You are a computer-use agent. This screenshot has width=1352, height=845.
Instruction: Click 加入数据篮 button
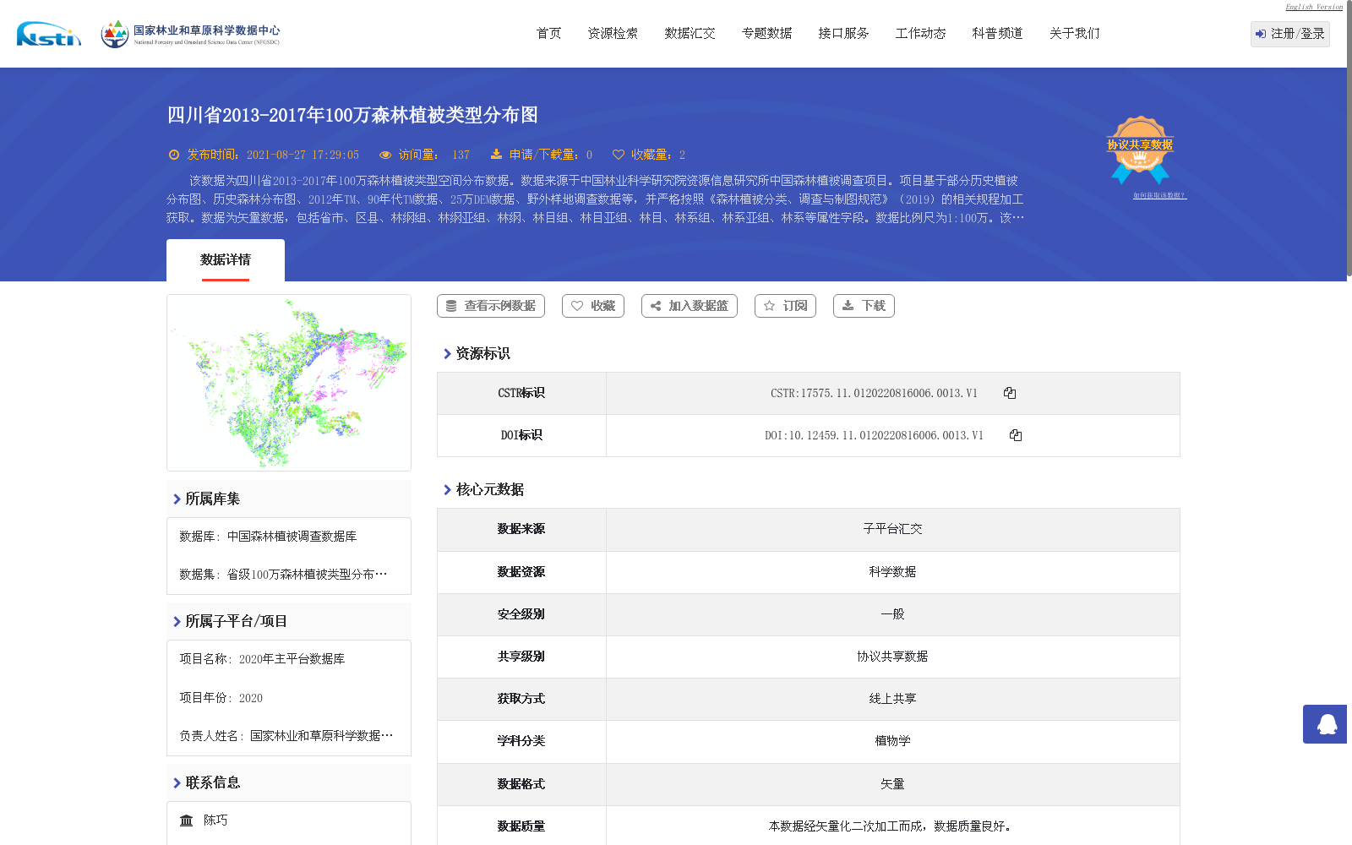(x=690, y=306)
